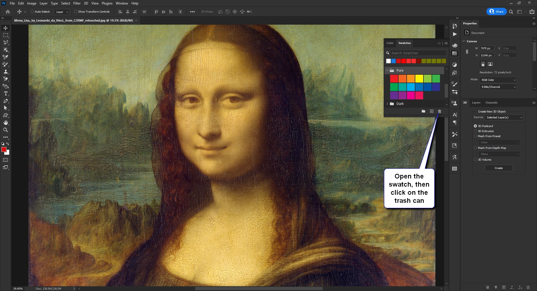Select the 3D Volume radio button
The width and height of the screenshot is (537, 291).
coord(475,160)
